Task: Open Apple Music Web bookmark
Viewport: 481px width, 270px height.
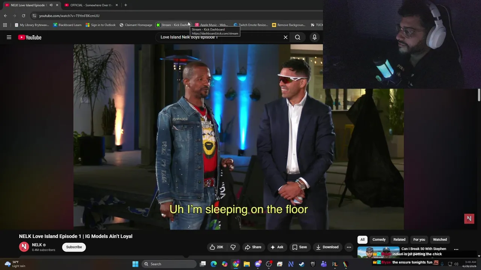Action: [x=211, y=25]
